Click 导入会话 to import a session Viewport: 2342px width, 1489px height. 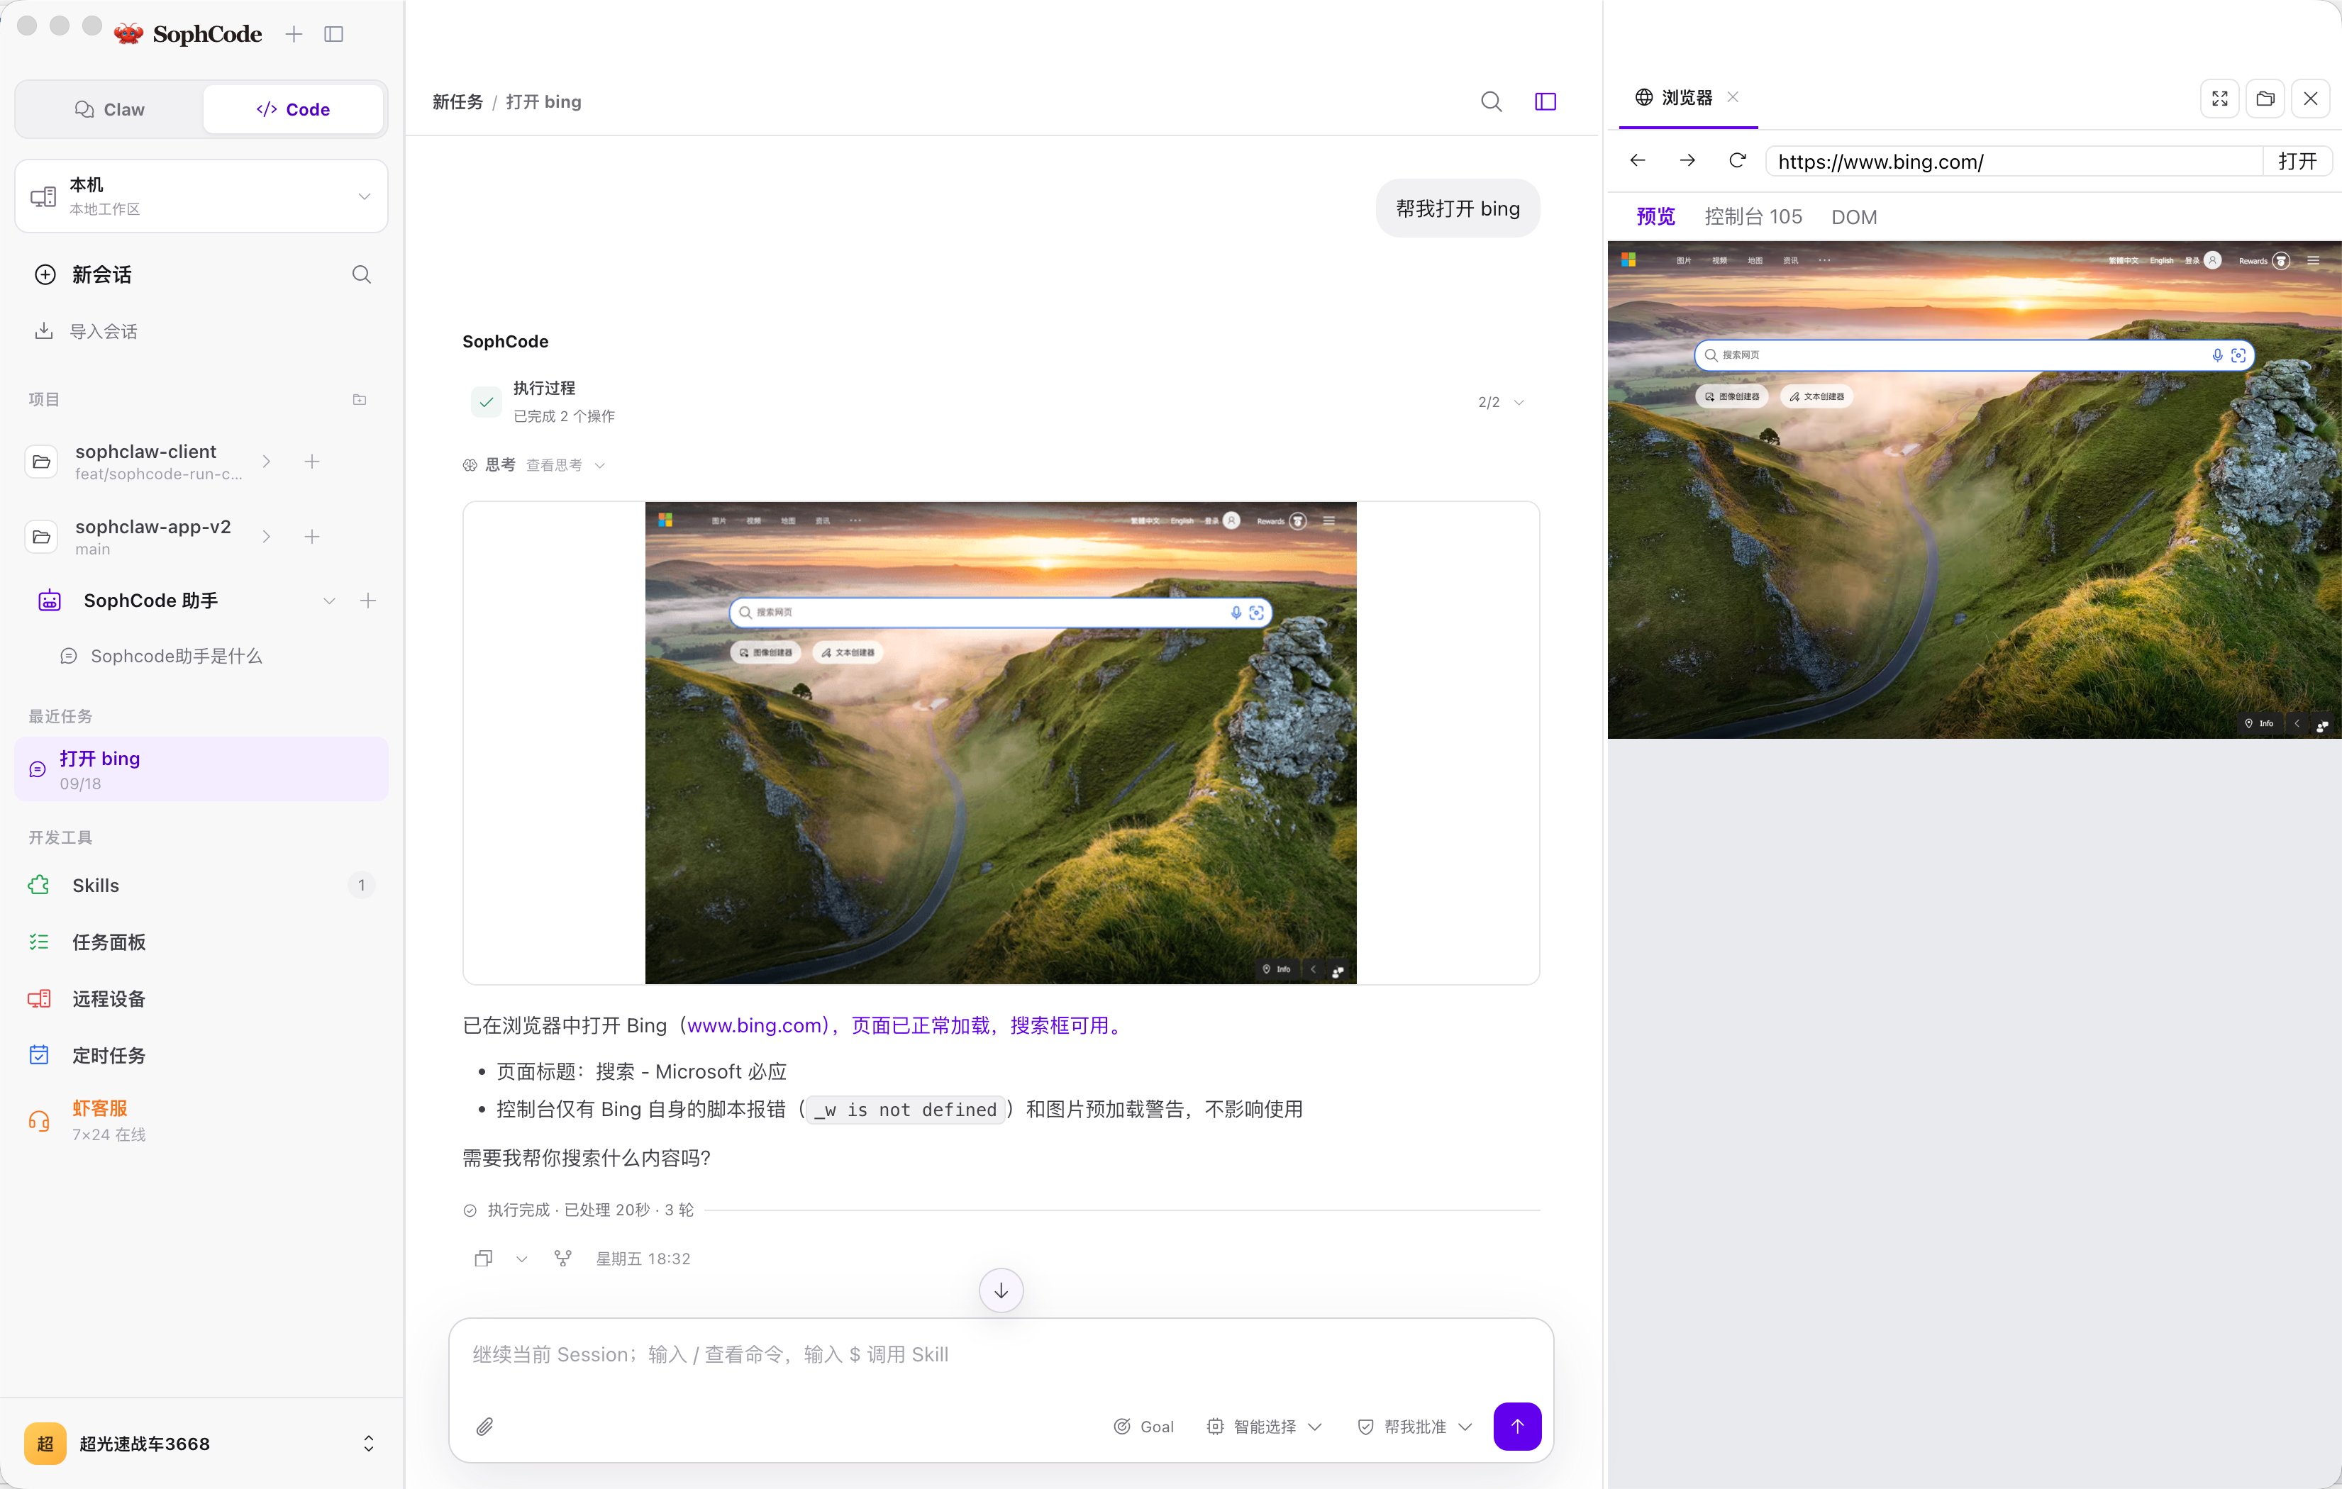coord(86,332)
